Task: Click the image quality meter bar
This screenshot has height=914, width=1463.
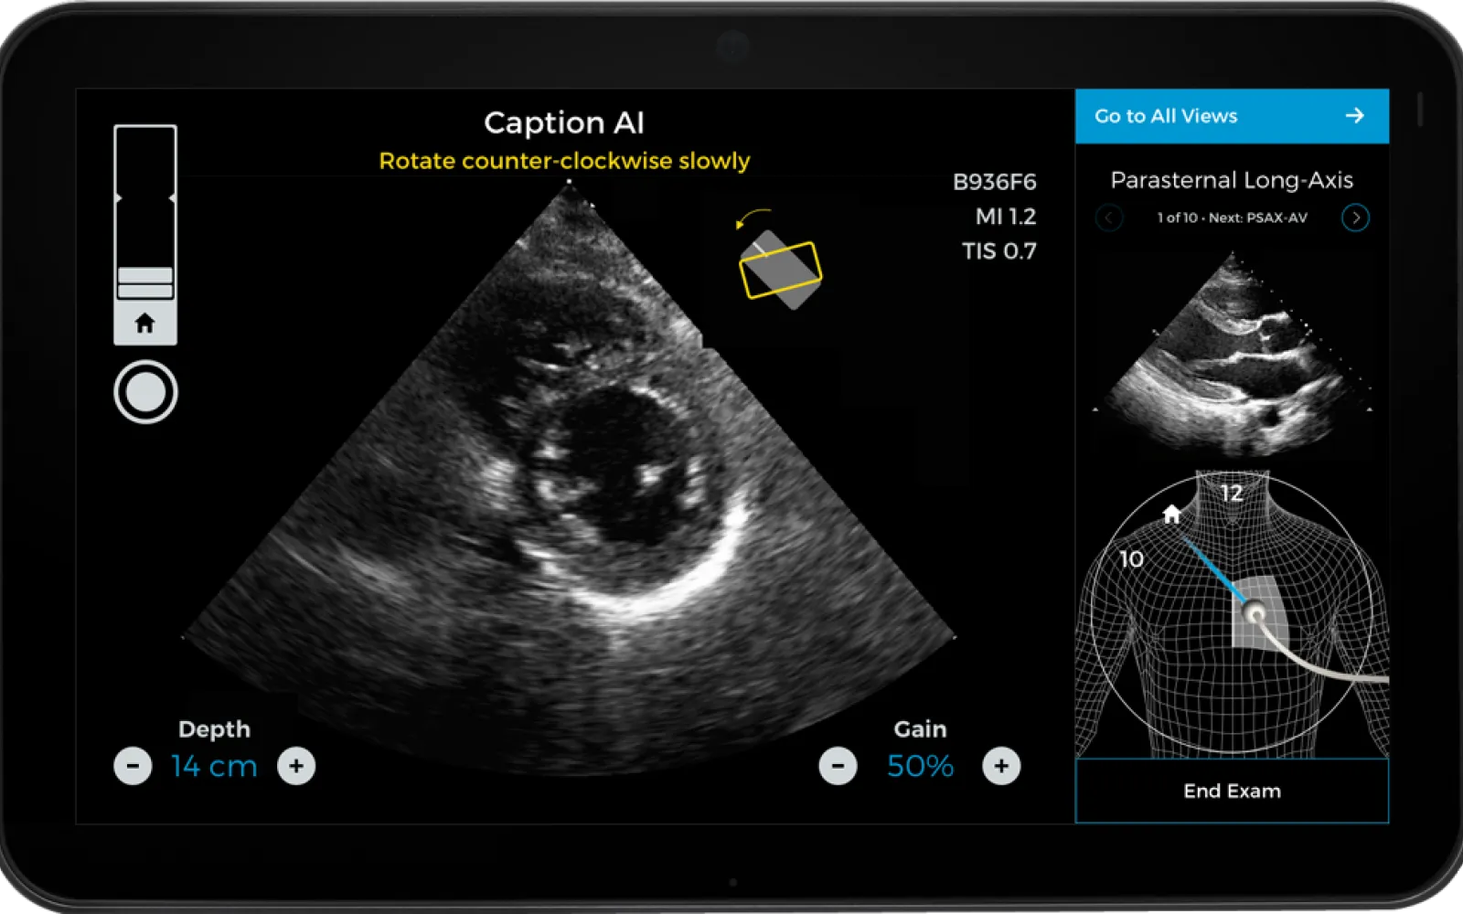Action: [x=145, y=212]
